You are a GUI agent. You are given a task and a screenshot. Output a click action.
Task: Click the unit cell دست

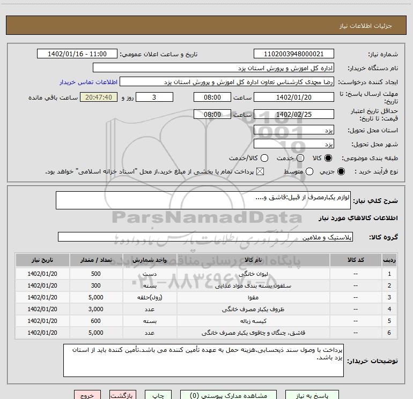click(150, 274)
